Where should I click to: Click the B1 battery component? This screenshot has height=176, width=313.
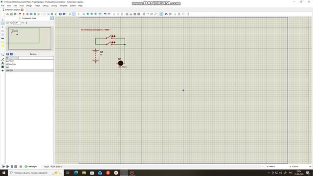(96, 56)
